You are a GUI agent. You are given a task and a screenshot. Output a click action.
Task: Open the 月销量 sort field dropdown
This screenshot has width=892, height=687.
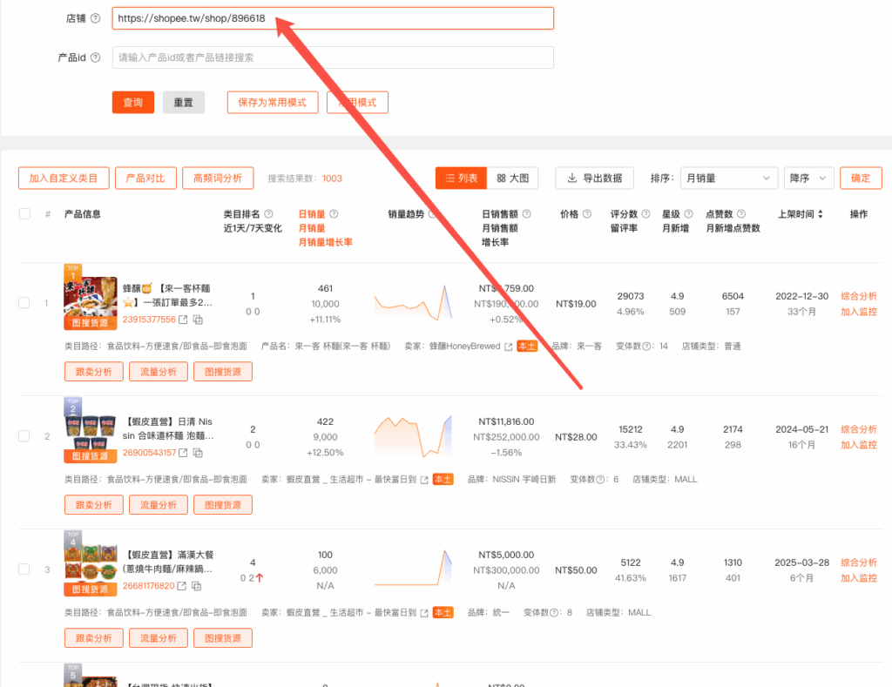click(x=728, y=178)
